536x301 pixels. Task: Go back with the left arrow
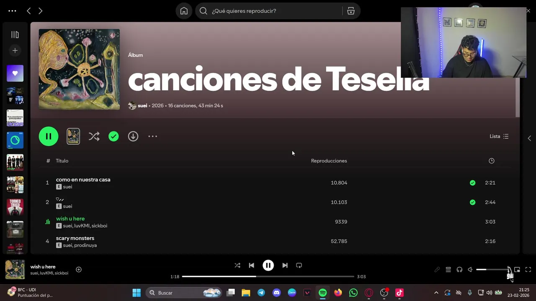(x=28, y=11)
